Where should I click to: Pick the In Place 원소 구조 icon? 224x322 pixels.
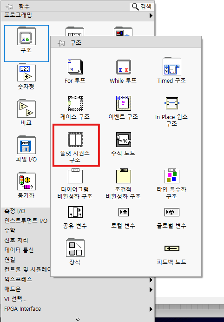tap(171, 103)
